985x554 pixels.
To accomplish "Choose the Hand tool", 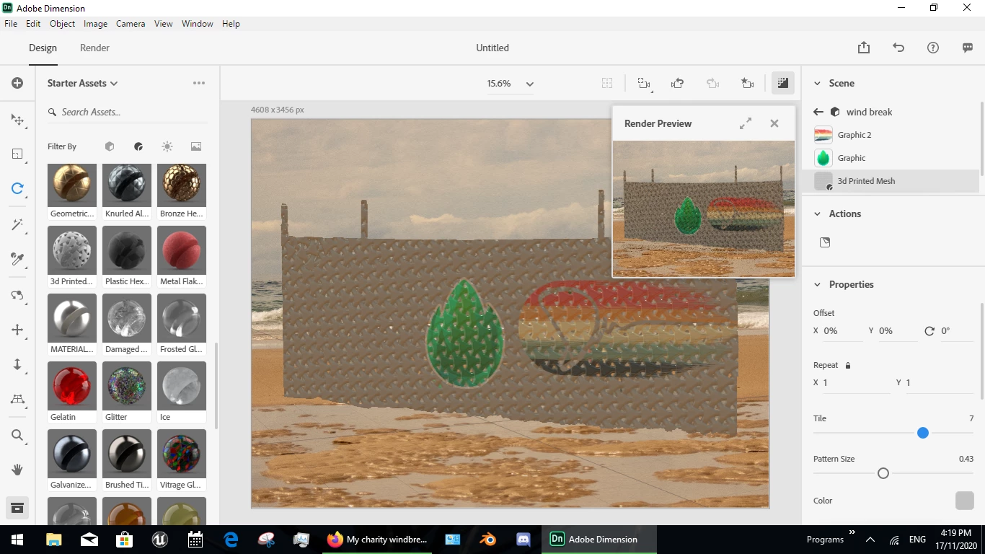I will (x=17, y=470).
